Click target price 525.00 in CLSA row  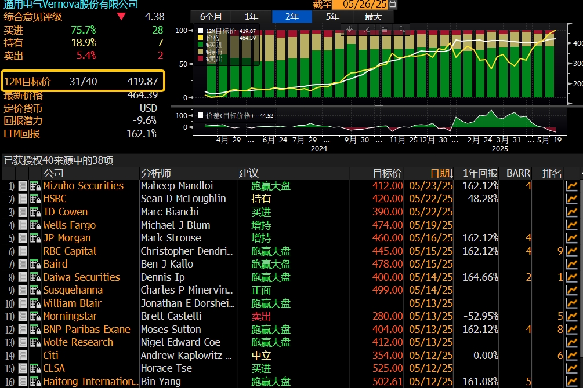tap(388, 368)
